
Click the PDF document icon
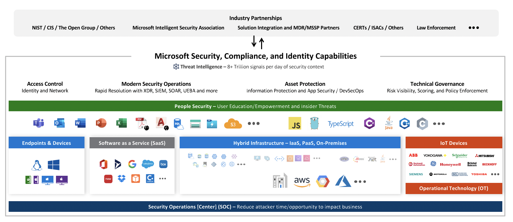(142, 124)
